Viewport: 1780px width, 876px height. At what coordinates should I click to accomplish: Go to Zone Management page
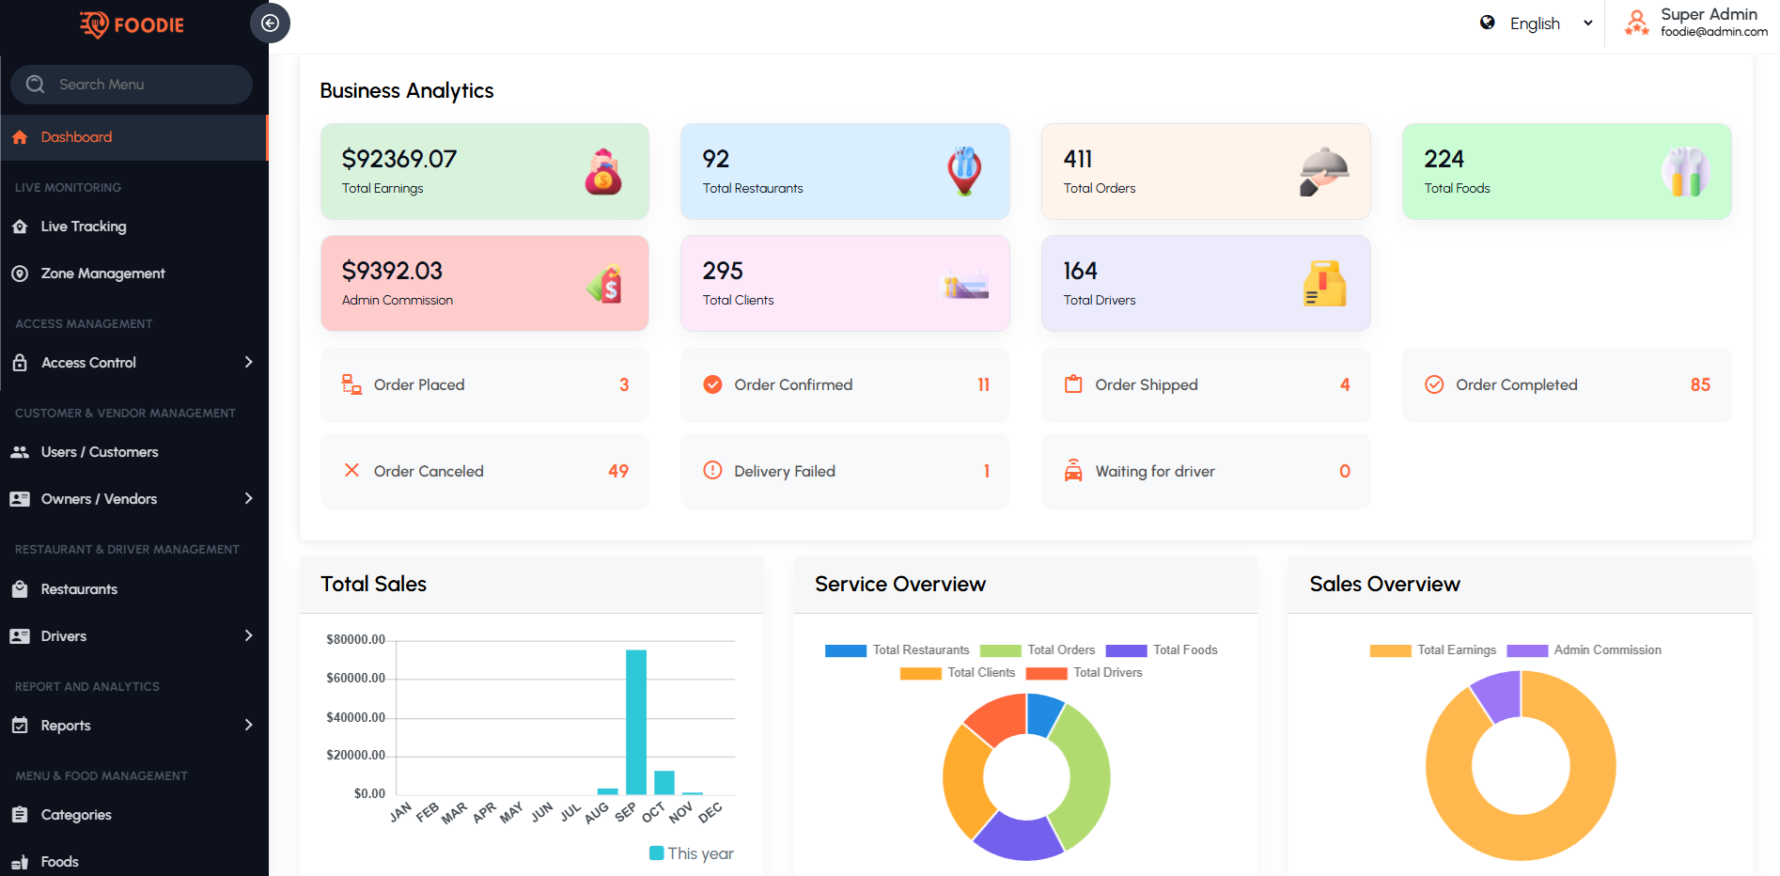click(102, 274)
